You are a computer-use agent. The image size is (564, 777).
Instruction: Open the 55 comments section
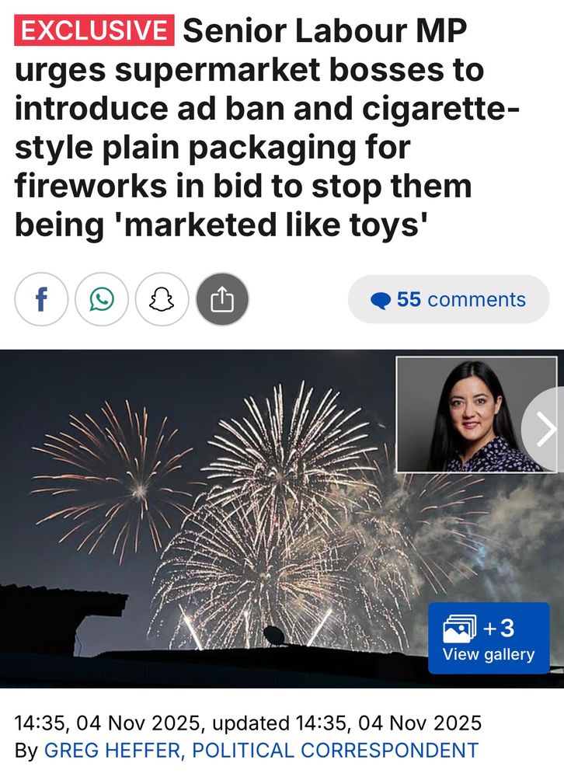448,299
